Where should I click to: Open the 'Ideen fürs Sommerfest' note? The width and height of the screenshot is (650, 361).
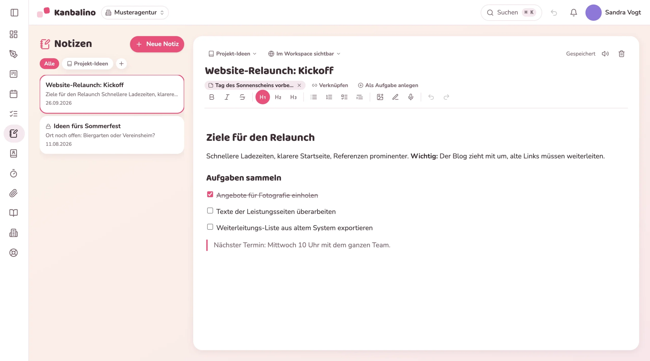112,135
